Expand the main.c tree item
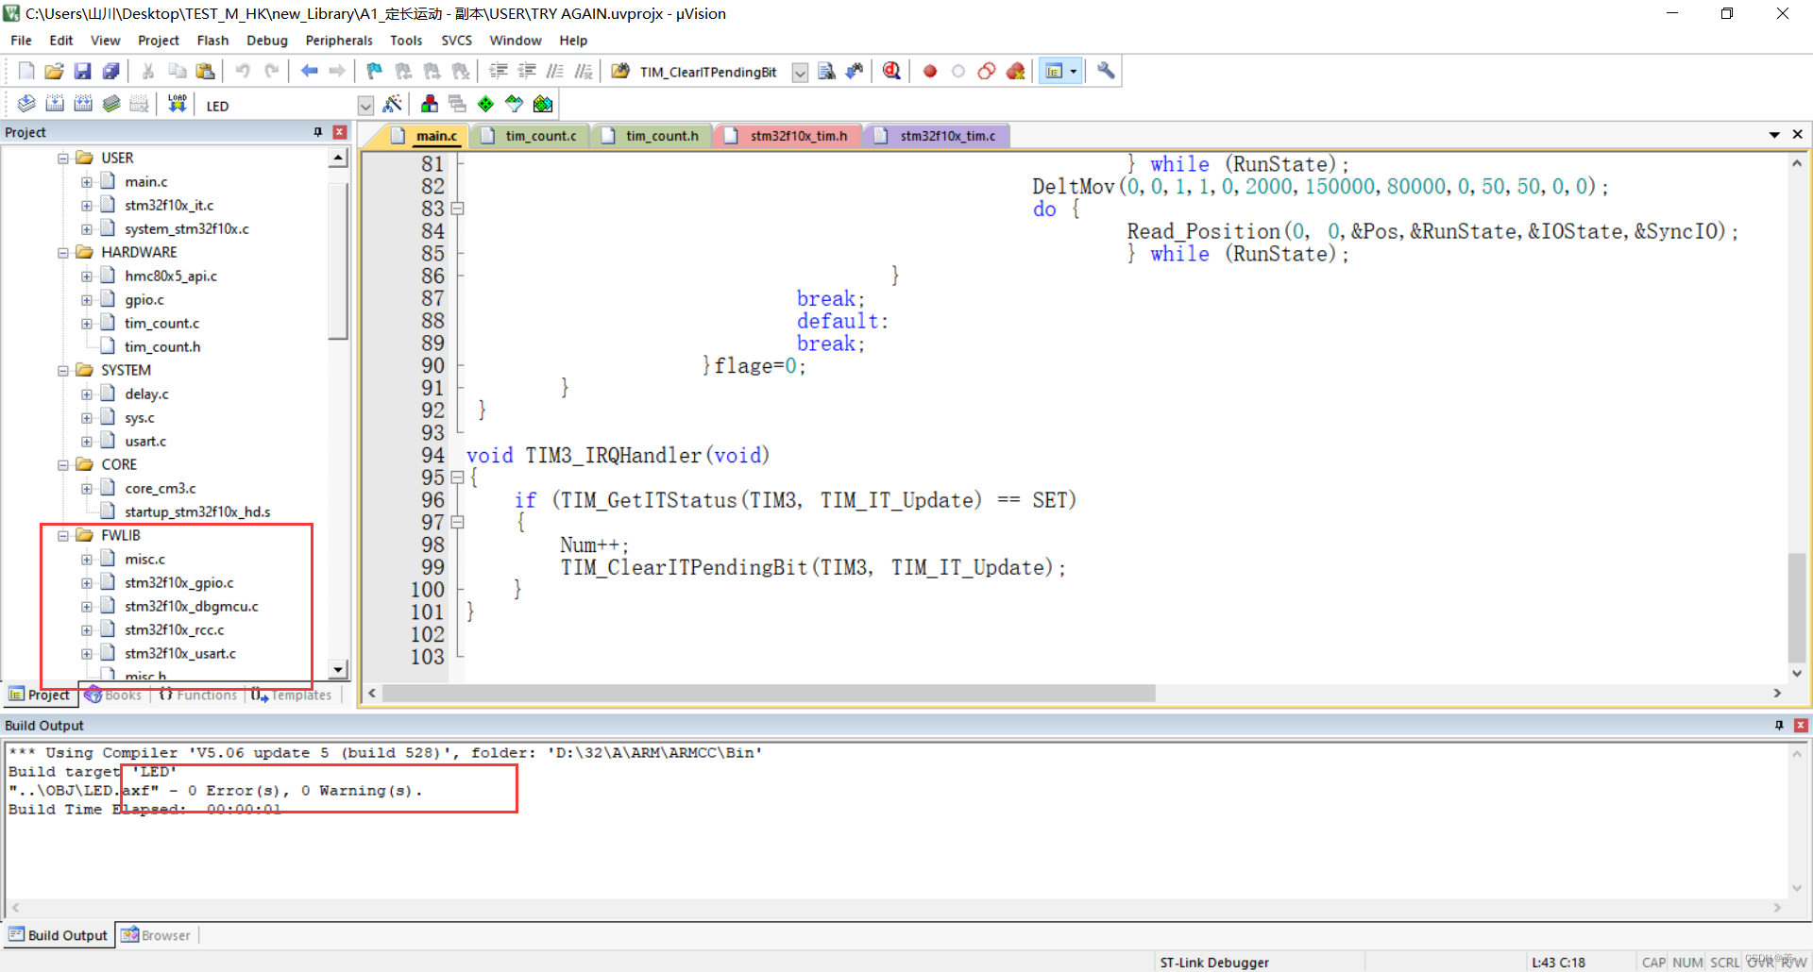 point(85,181)
